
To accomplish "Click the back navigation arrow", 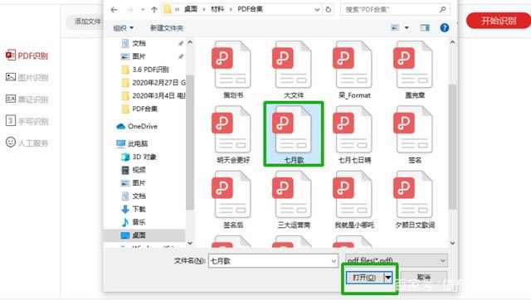I will click(x=114, y=10).
